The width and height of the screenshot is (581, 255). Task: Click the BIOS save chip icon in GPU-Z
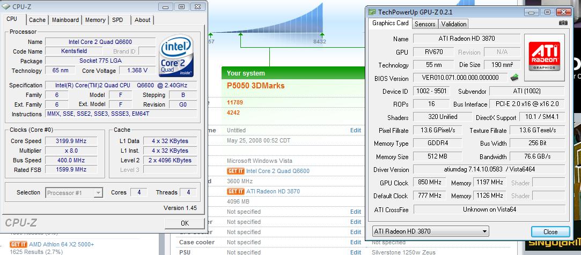[x=514, y=78]
